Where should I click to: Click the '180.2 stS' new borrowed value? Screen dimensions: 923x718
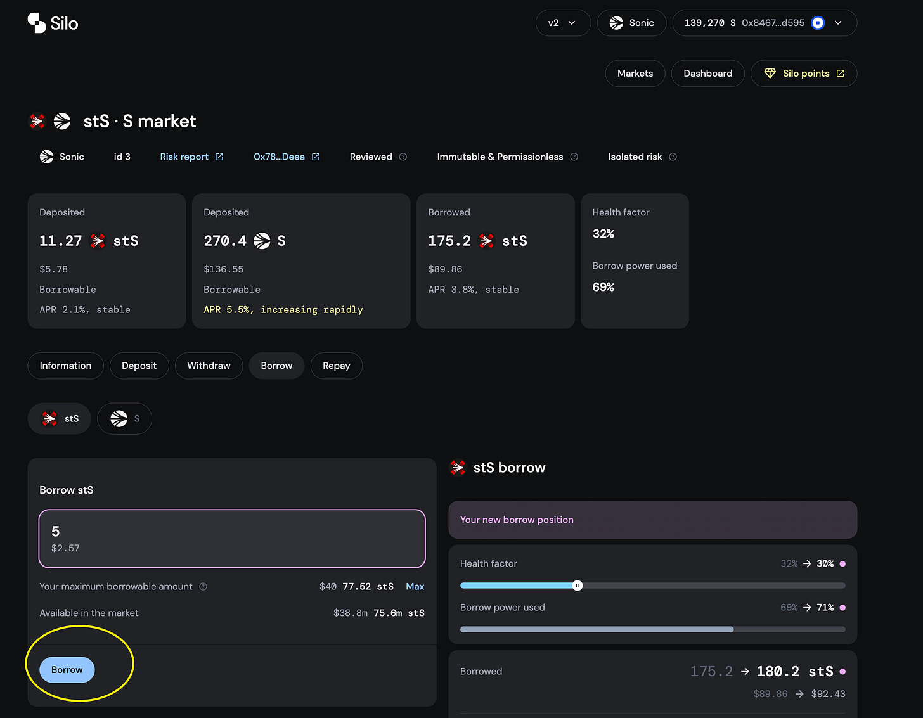click(795, 671)
